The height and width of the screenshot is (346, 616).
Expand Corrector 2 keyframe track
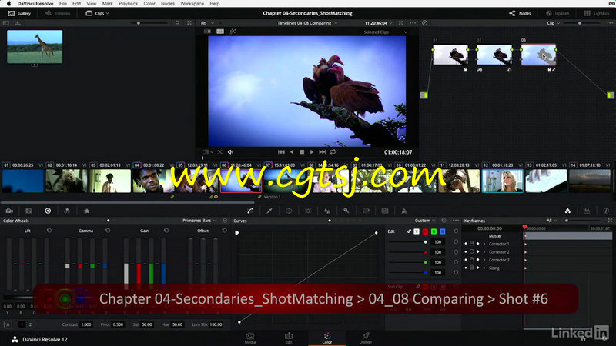[484, 252]
